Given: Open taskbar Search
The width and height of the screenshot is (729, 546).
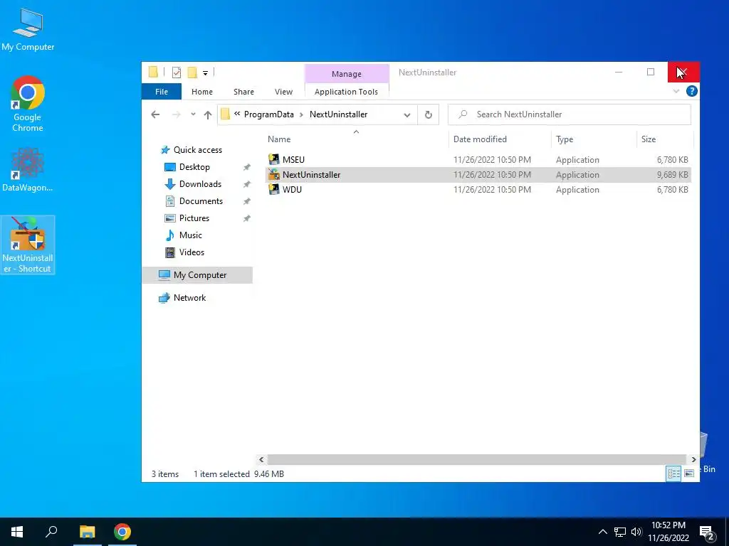Looking at the screenshot, I should [51, 532].
